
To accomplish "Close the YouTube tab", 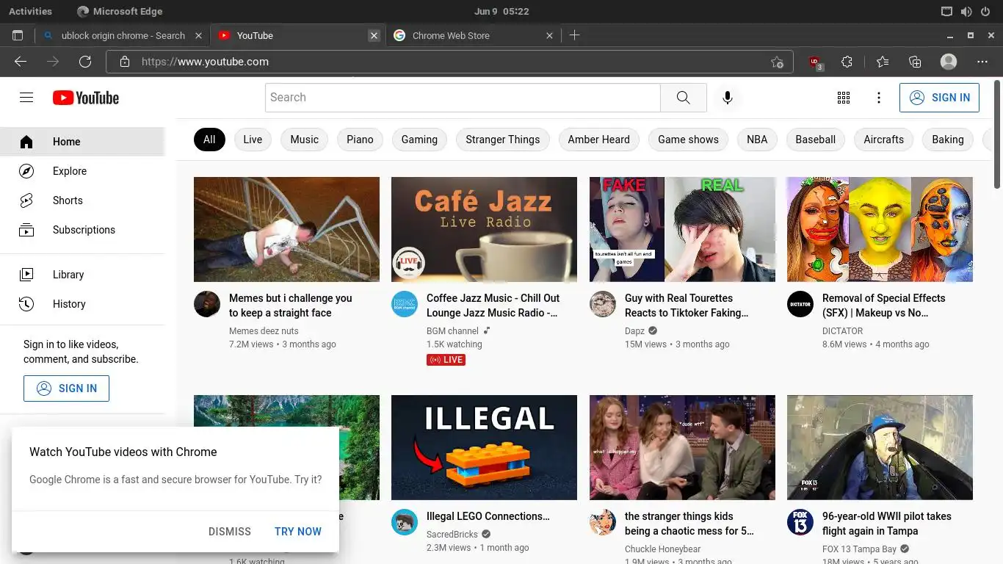I will click(x=374, y=35).
